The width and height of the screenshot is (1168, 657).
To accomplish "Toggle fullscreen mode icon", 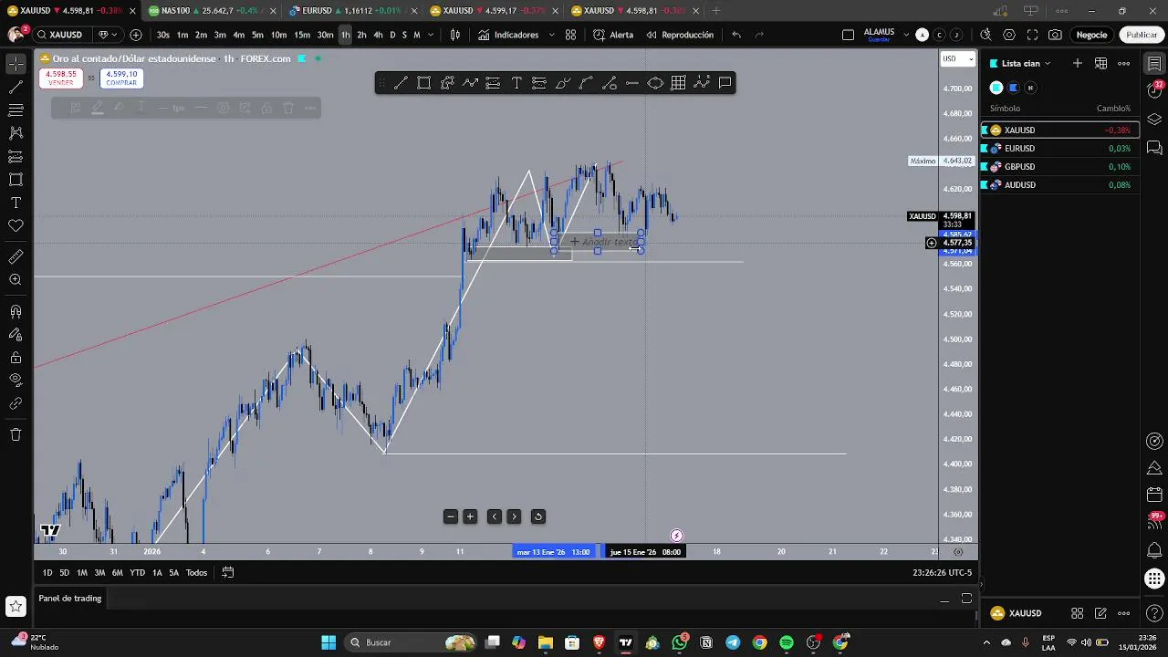I will click(1032, 35).
